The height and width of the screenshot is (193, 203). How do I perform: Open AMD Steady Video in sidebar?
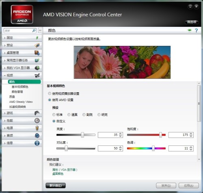[x=21, y=102]
